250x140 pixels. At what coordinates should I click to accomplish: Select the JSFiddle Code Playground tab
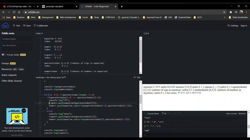click(96, 7)
